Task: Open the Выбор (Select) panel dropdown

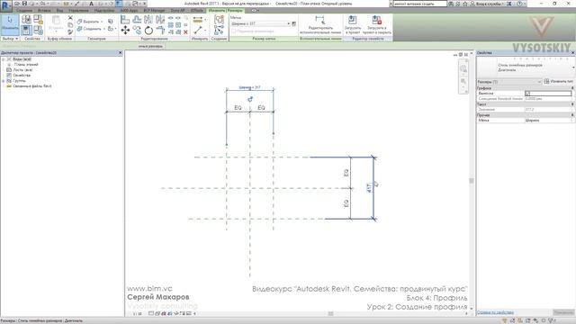Action: point(10,38)
